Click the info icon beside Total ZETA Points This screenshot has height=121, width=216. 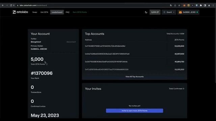(x=47, y=64)
